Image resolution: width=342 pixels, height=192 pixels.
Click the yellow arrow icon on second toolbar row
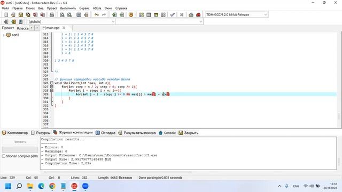[x=13, y=21]
